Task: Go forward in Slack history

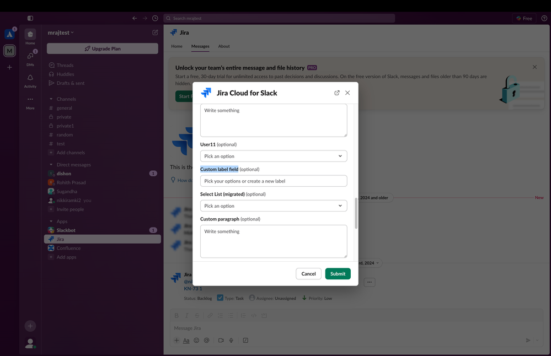Action: pyautogui.click(x=145, y=18)
